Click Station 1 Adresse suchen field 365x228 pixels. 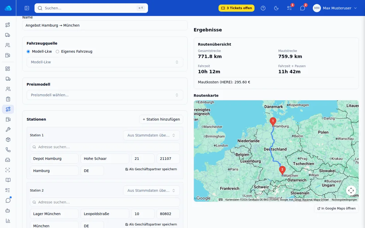pos(105,147)
